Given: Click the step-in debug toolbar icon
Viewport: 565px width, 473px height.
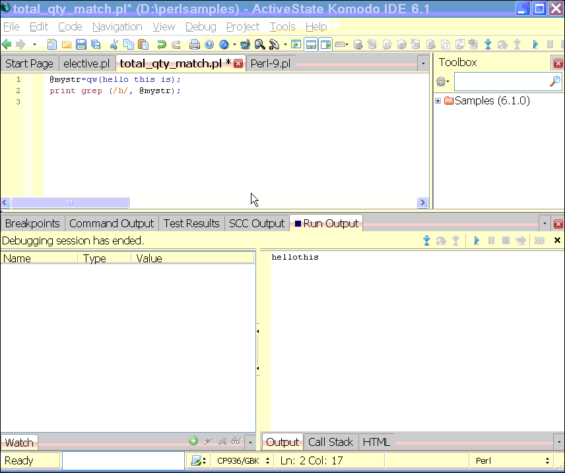Looking at the screenshot, I should pos(488,44).
